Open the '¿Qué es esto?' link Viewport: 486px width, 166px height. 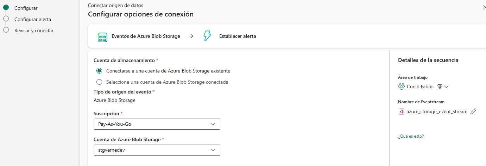[411, 136]
